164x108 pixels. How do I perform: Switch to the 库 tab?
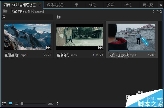point(76,5)
